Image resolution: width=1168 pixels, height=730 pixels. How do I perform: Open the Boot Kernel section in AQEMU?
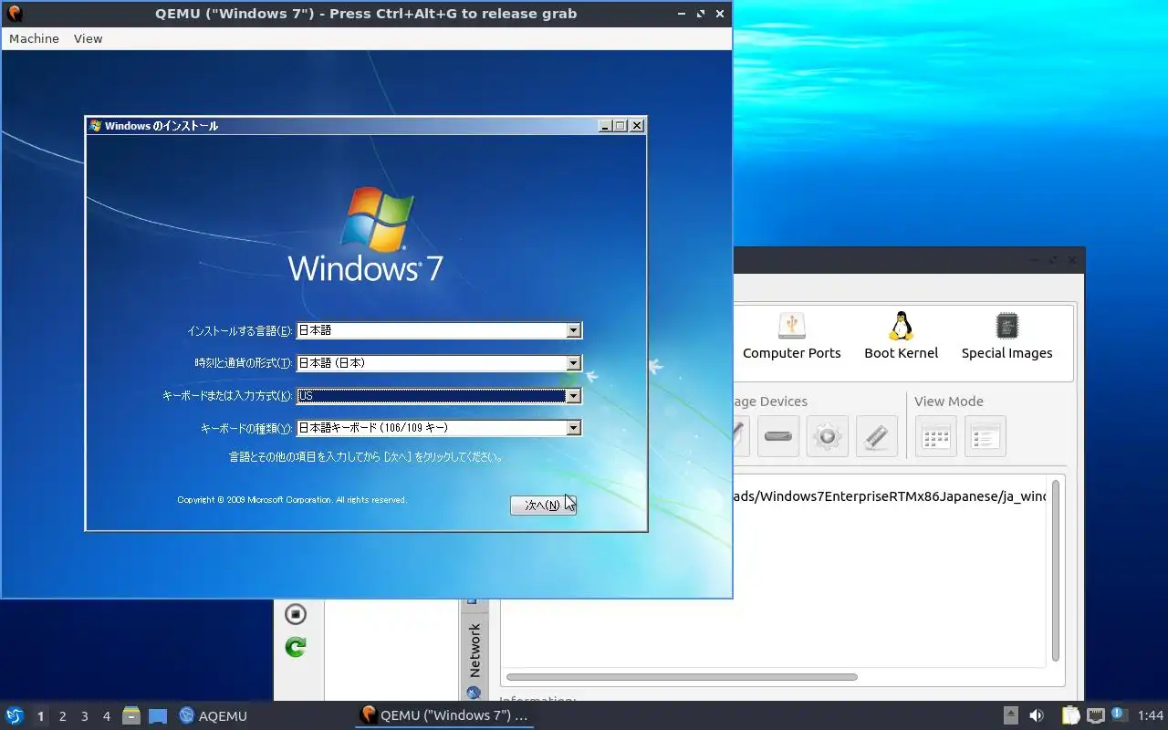point(901,336)
